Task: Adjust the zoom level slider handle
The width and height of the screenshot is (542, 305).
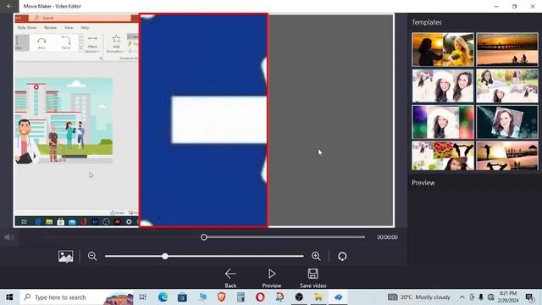Action: tap(165, 256)
